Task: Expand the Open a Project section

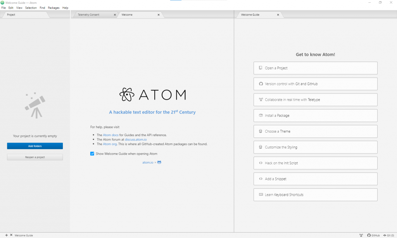Action: [316, 68]
